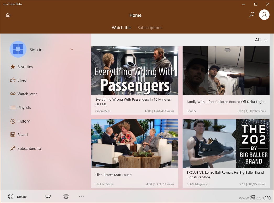Image resolution: width=274 pixels, height=203 pixels.
Task: Open left bottom bar more options ellipsis
Action: (x=81, y=196)
